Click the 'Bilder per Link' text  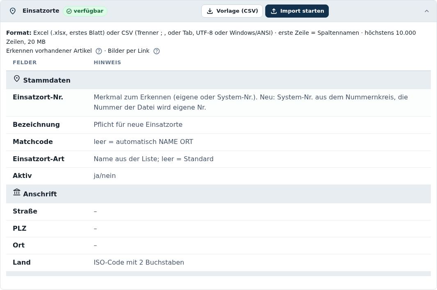pyautogui.click(x=128, y=51)
